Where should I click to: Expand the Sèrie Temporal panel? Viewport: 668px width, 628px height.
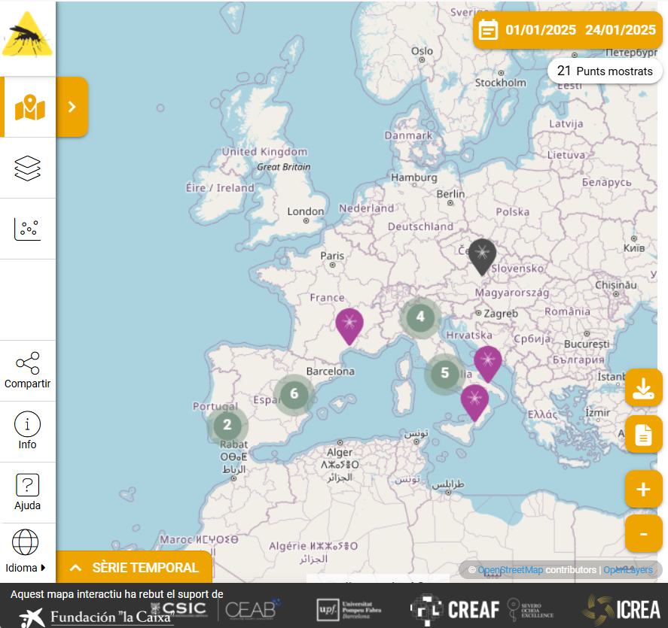tap(135, 568)
